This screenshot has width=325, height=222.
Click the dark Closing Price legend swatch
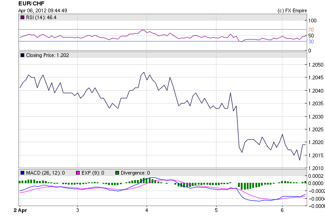pyautogui.click(x=22, y=55)
